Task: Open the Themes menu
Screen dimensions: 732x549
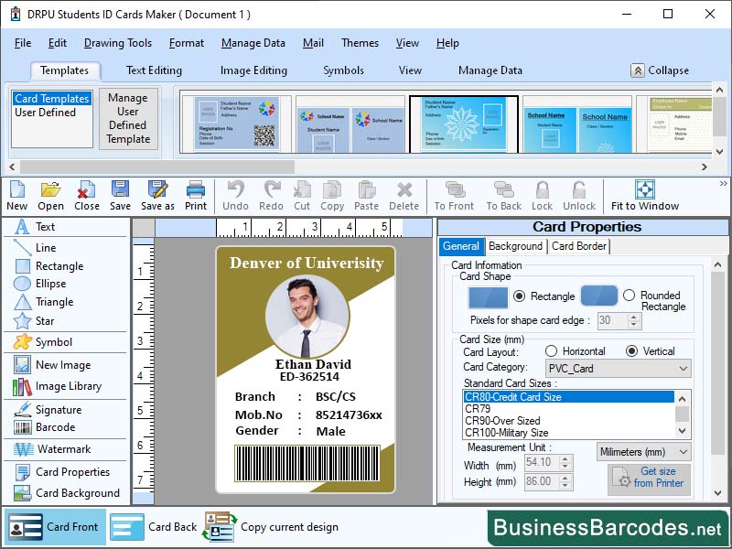Action: (x=360, y=43)
